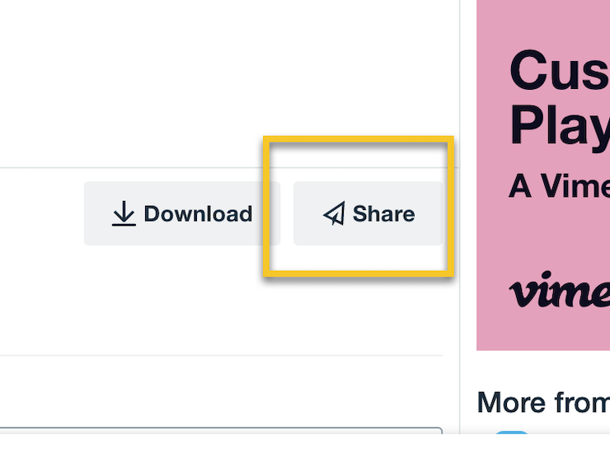Click the Vimeo logo in the pink ad
This screenshot has width=610, height=463.
(x=560, y=290)
